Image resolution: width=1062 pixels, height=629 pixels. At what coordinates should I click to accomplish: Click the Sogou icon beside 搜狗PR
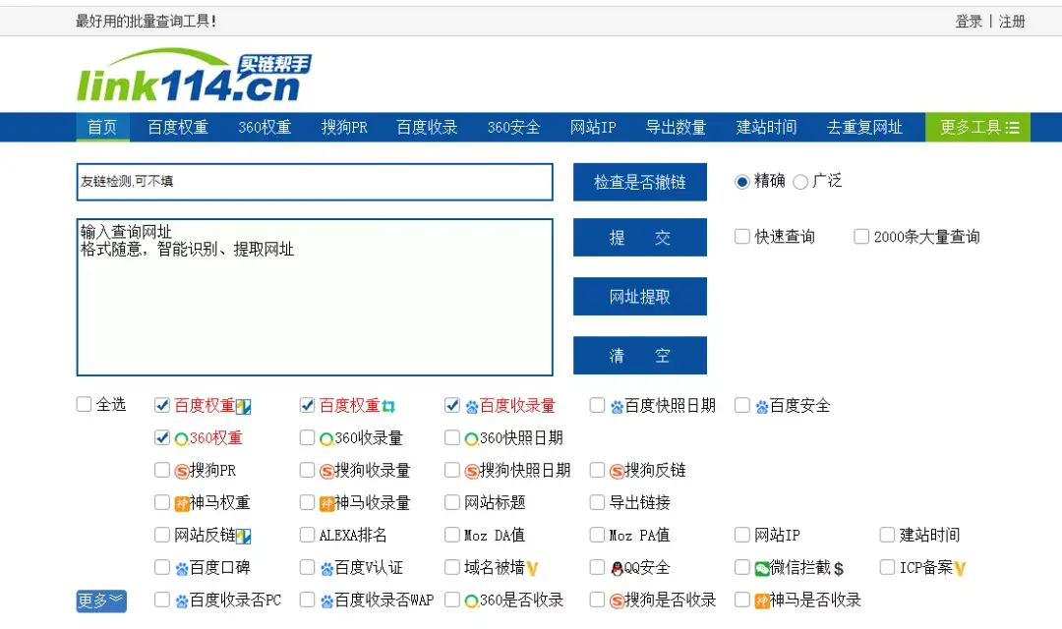pyautogui.click(x=182, y=471)
